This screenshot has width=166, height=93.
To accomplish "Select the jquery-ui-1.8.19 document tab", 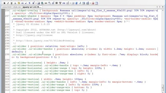I will point(32,7).
